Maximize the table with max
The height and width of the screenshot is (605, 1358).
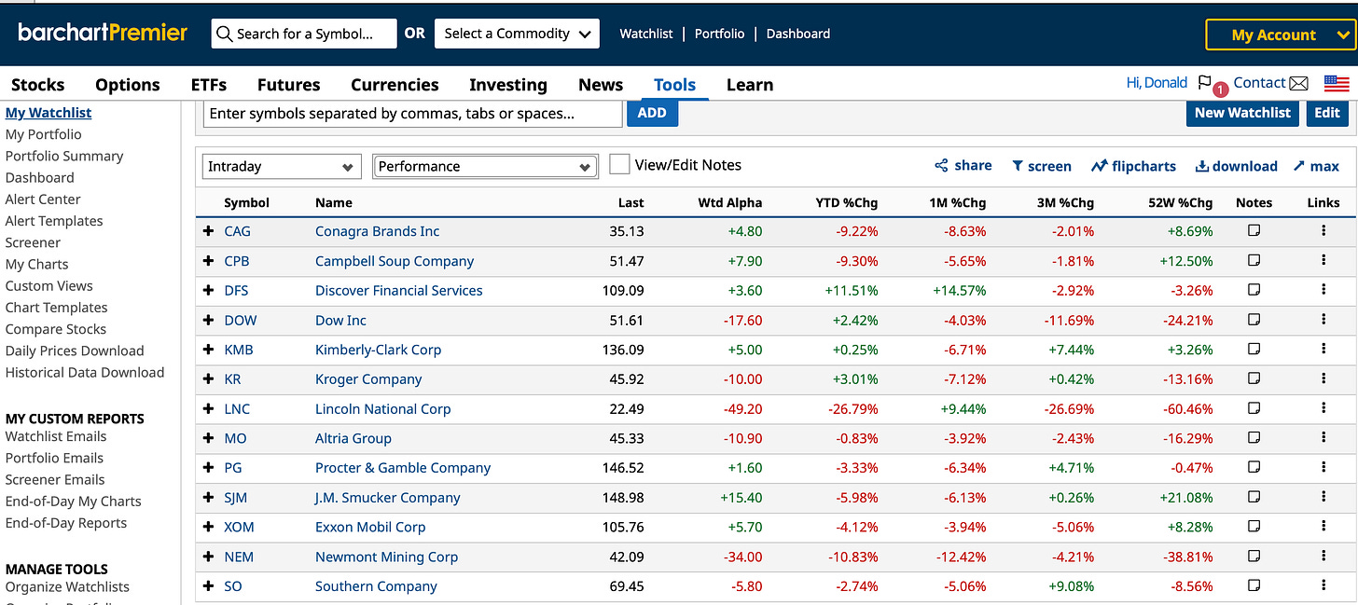coord(1316,166)
